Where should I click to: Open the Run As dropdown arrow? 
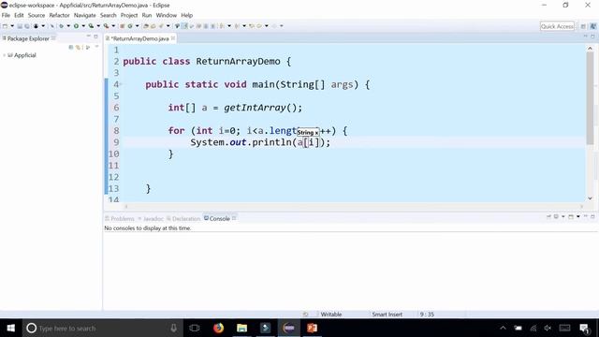point(83,26)
